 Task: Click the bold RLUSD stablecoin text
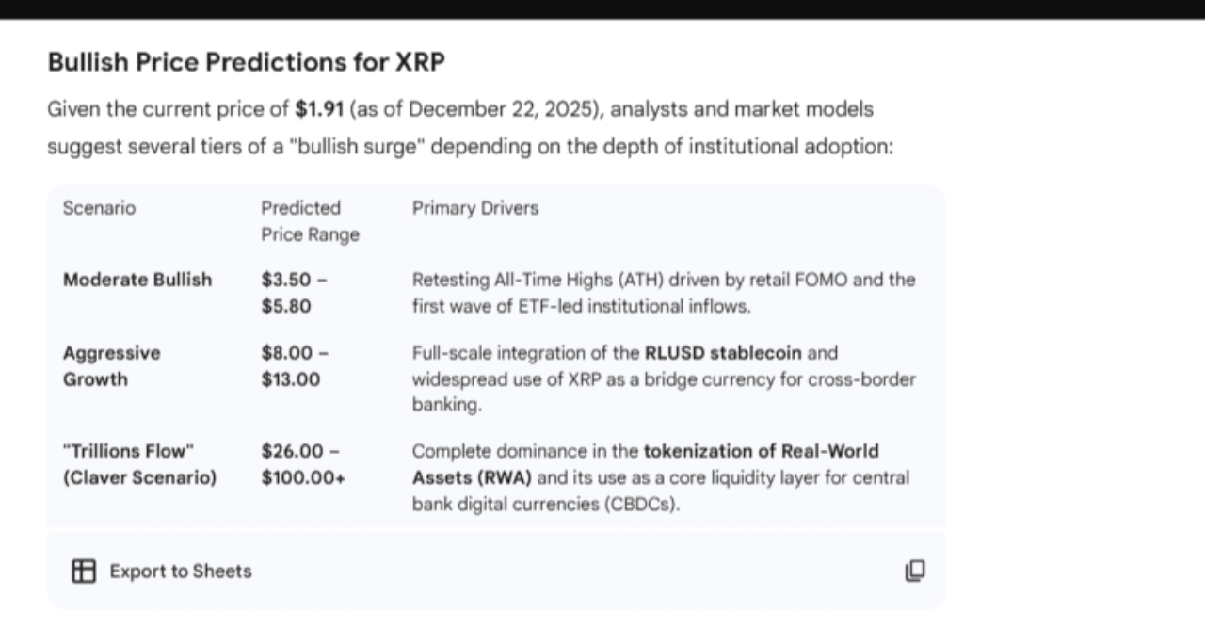pyautogui.click(x=723, y=353)
